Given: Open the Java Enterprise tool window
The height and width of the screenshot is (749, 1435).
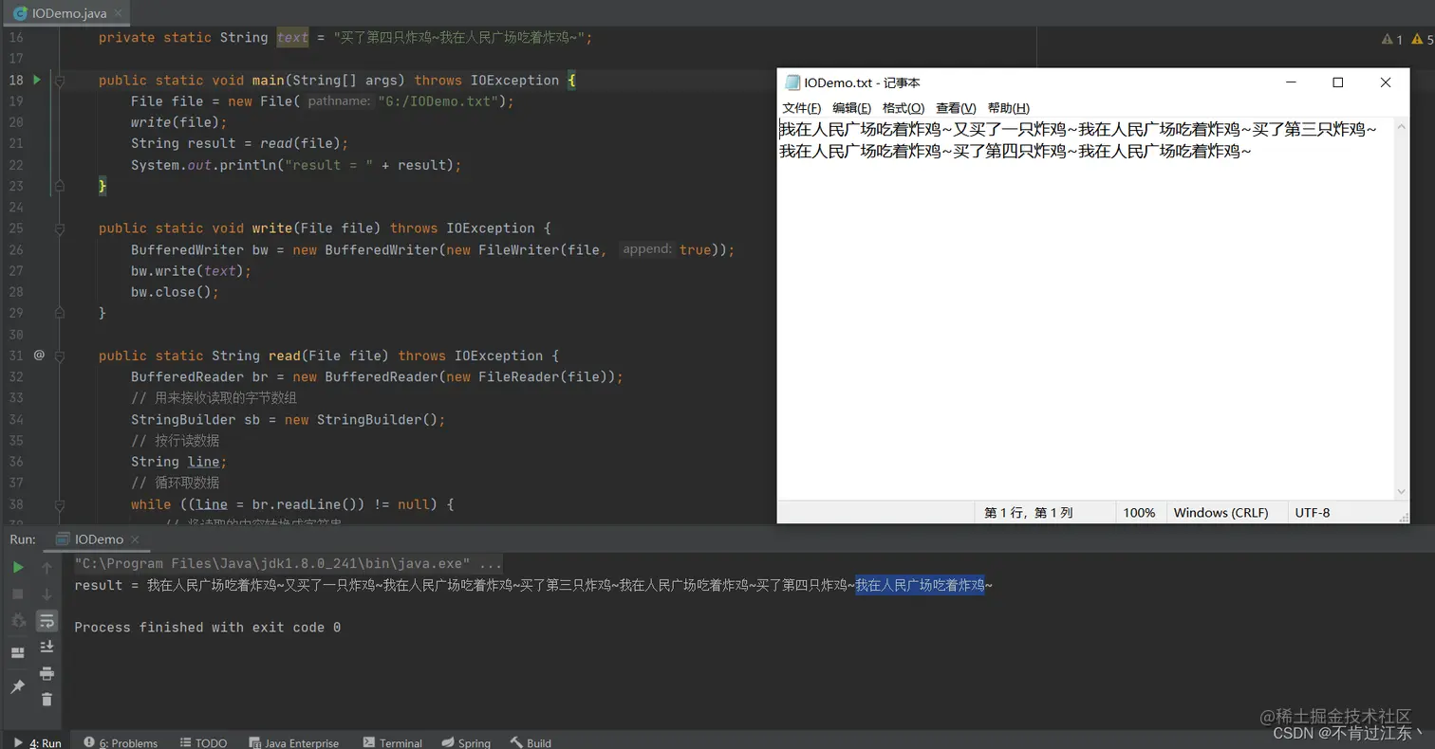Looking at the screenshot, I should (x=293, y=742).
